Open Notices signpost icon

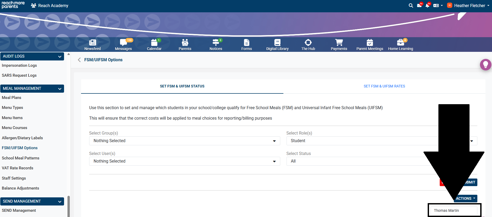216,44
